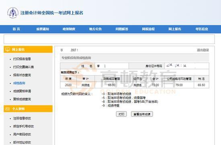Select 成绩复核申请 in the sidebar
Screen dimensions: 221x145
(22, 91)
